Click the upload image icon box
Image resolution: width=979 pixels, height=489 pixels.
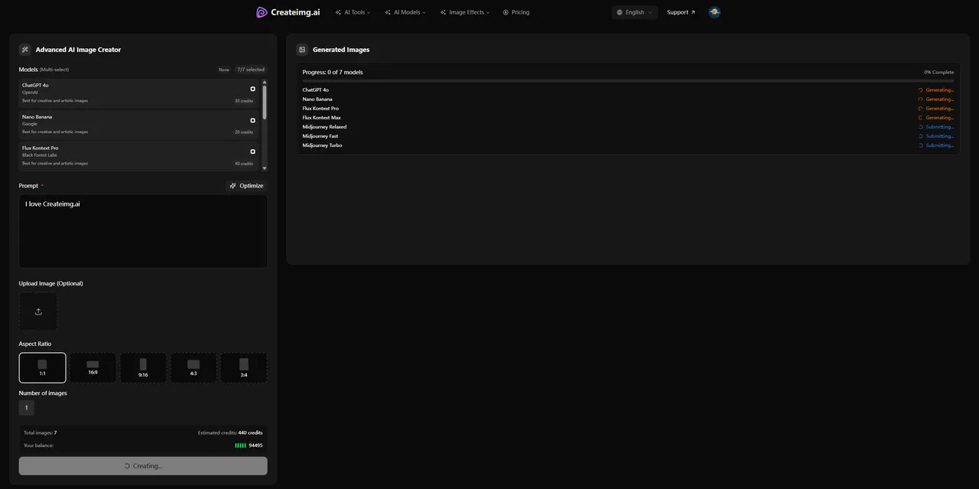coord(38,311)
